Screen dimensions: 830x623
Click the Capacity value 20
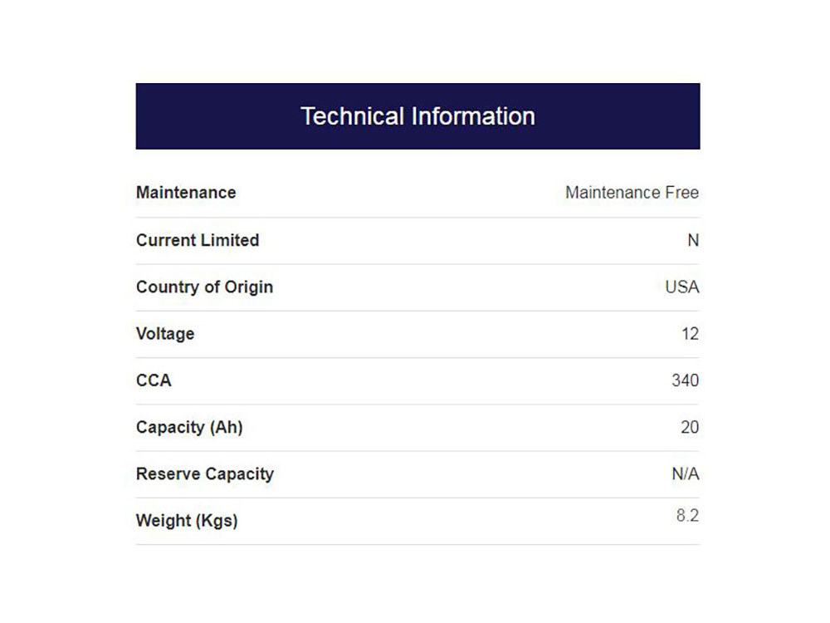[690, 428]
